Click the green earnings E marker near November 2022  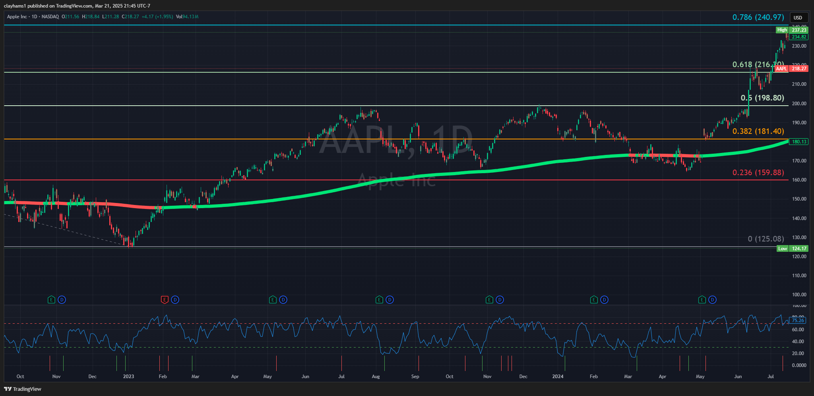pos(51,300)
